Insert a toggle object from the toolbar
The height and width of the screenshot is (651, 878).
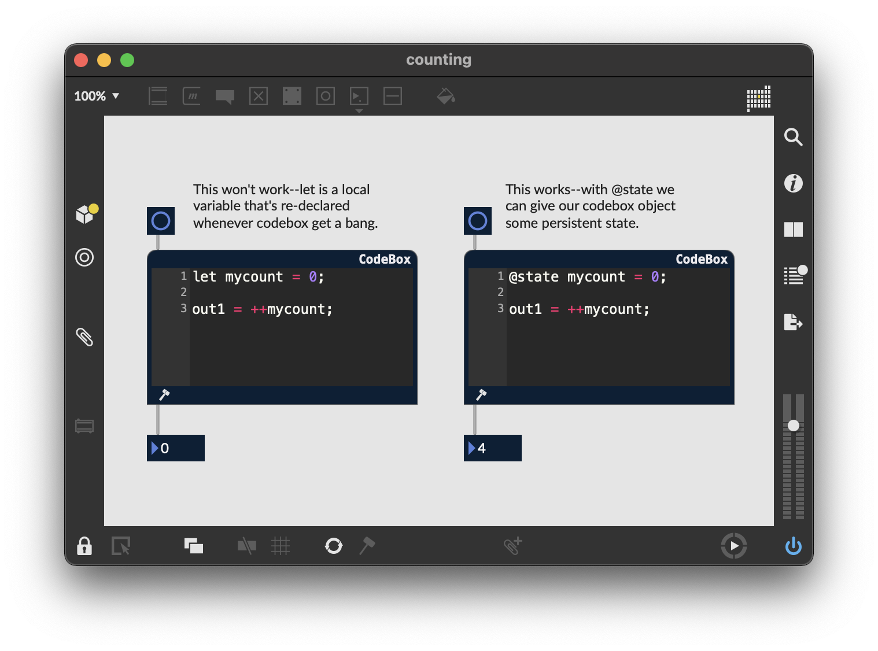pos(259,96)
